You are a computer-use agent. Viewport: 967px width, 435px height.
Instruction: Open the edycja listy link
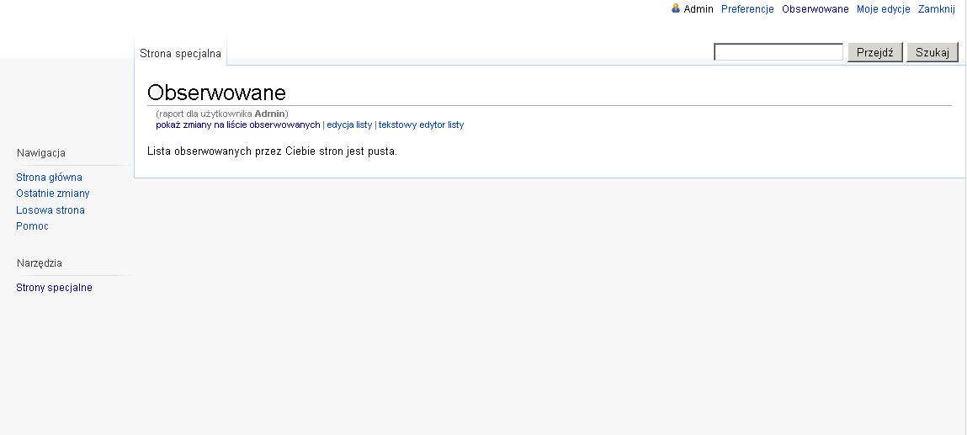[x=349, y=125]
